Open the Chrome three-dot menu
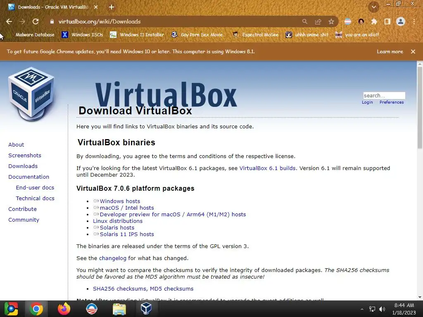Viewport: 423px width, 317px height. click(414, 21)
